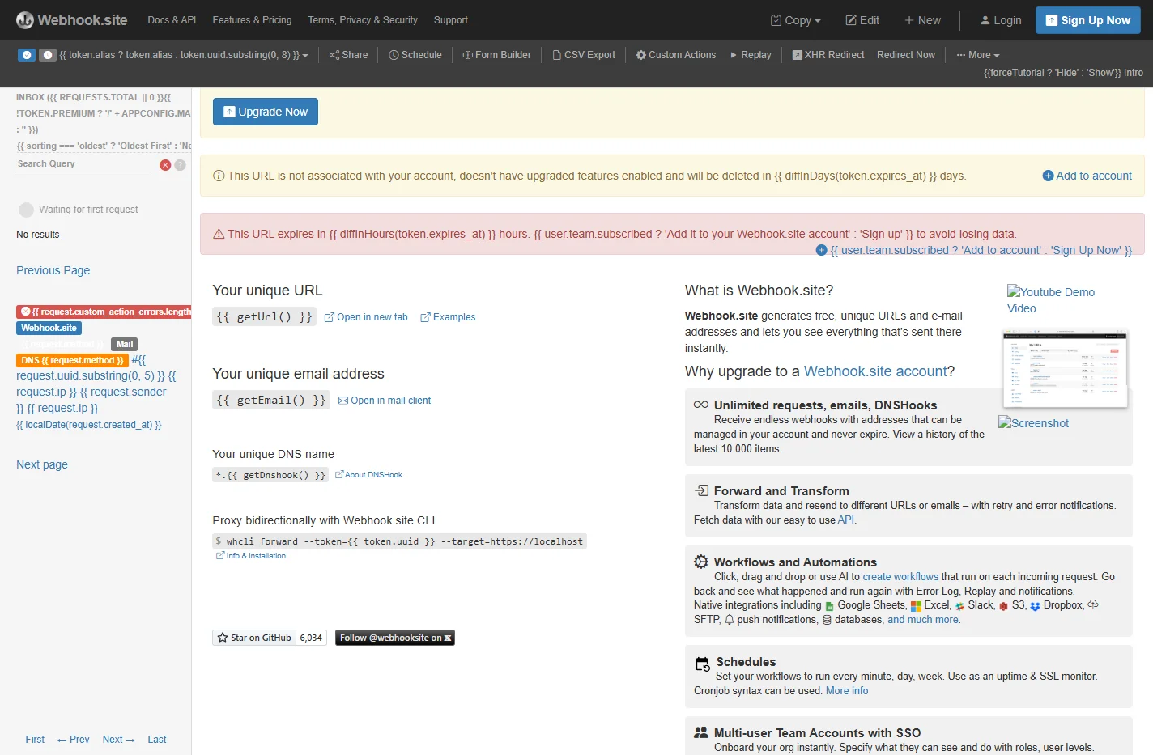Click the Webhook.site logo in header

(x=72, y=20)
